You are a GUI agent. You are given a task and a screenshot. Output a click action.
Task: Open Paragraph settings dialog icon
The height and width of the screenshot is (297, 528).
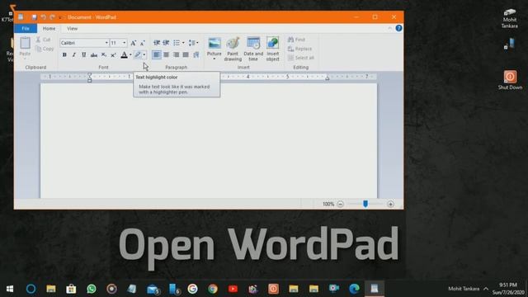(196, 54)
